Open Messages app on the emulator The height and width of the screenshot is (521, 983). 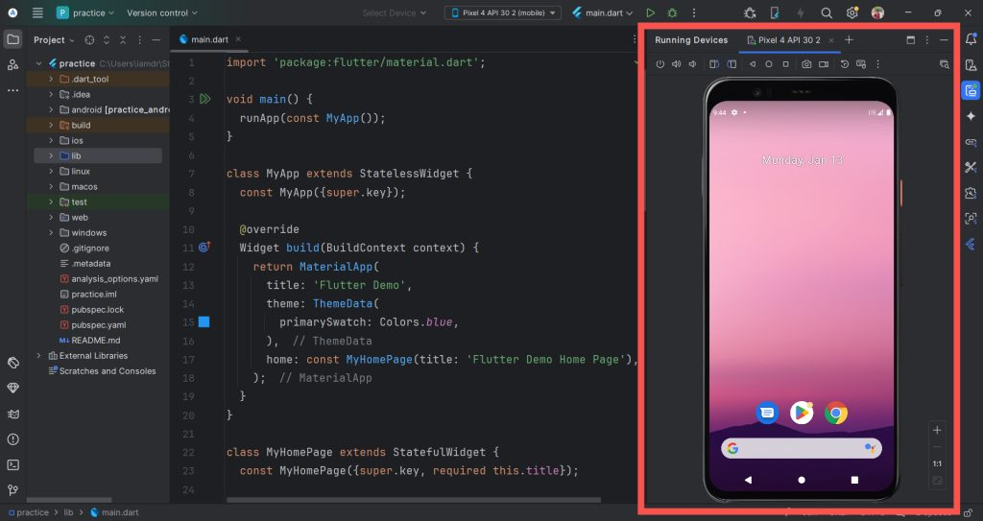[767, 414]
